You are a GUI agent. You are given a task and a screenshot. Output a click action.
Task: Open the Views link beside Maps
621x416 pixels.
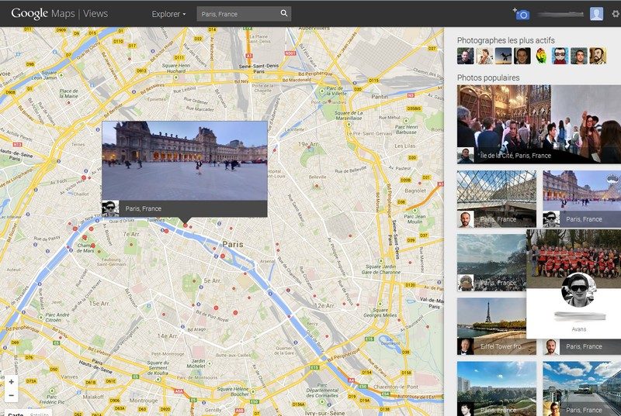click(95, 14)
